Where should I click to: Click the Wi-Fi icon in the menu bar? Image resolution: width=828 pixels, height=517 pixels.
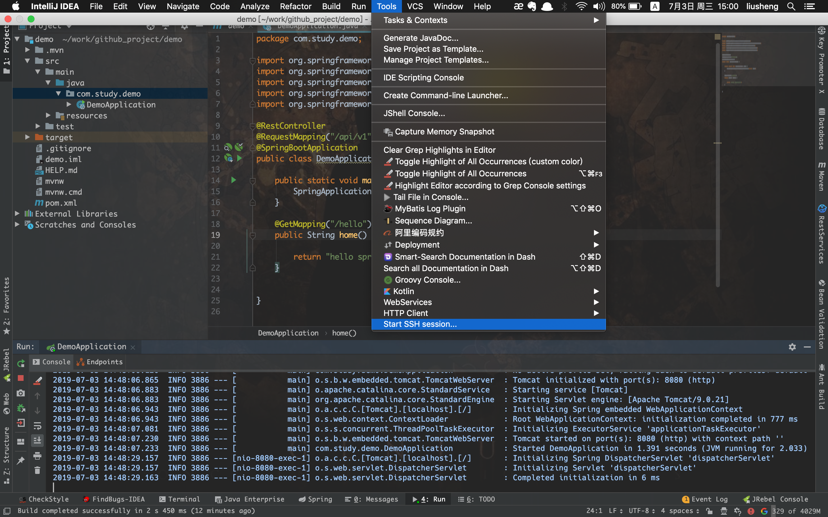pos(581,6)
